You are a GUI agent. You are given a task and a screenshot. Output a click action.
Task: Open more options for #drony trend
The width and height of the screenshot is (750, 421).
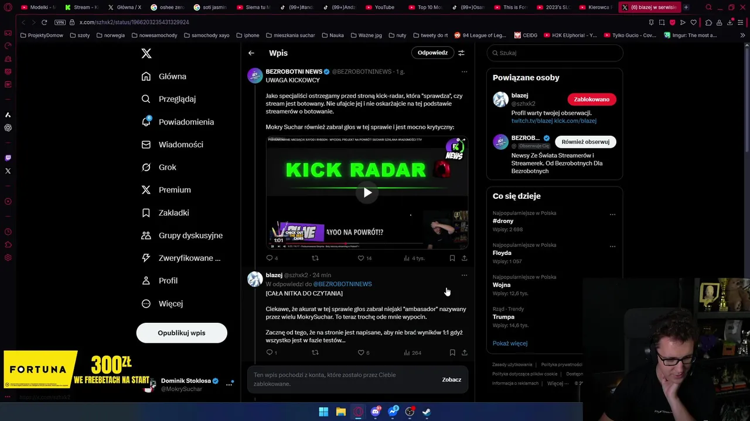point(612,215)
